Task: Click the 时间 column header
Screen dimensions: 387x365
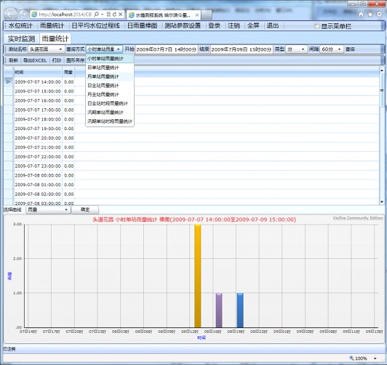Action: tap(38, 72)
